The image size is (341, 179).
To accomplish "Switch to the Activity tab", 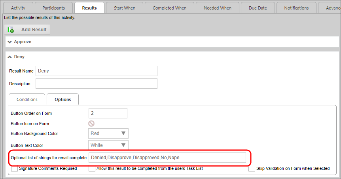I will 17,8.
